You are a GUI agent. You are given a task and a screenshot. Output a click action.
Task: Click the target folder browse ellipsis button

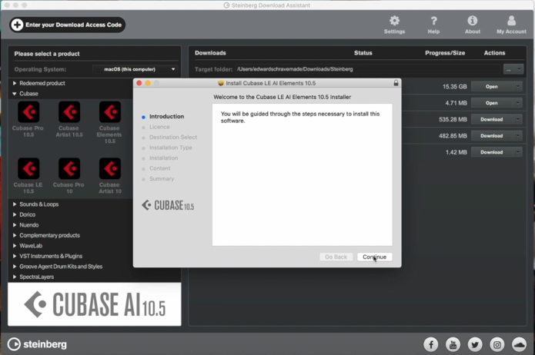click(x=508, y=69)
